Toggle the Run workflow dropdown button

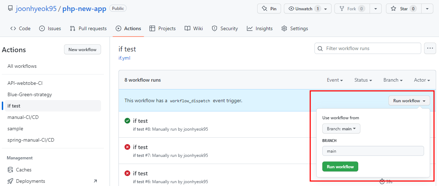point(409,101)
